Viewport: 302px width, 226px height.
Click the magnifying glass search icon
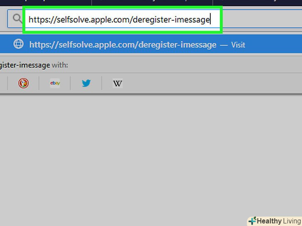point(18,19)
